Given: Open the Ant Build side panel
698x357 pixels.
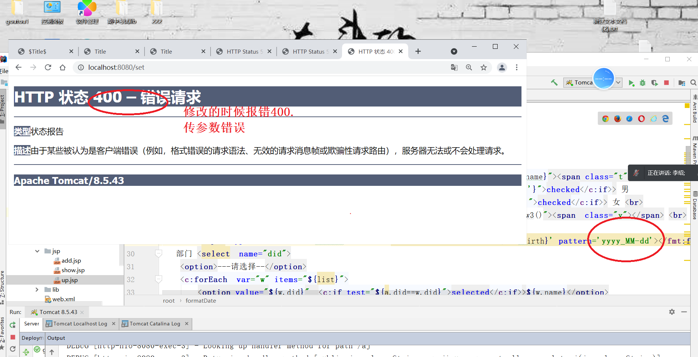Looking at the screenshot, I should coord(695,109).
